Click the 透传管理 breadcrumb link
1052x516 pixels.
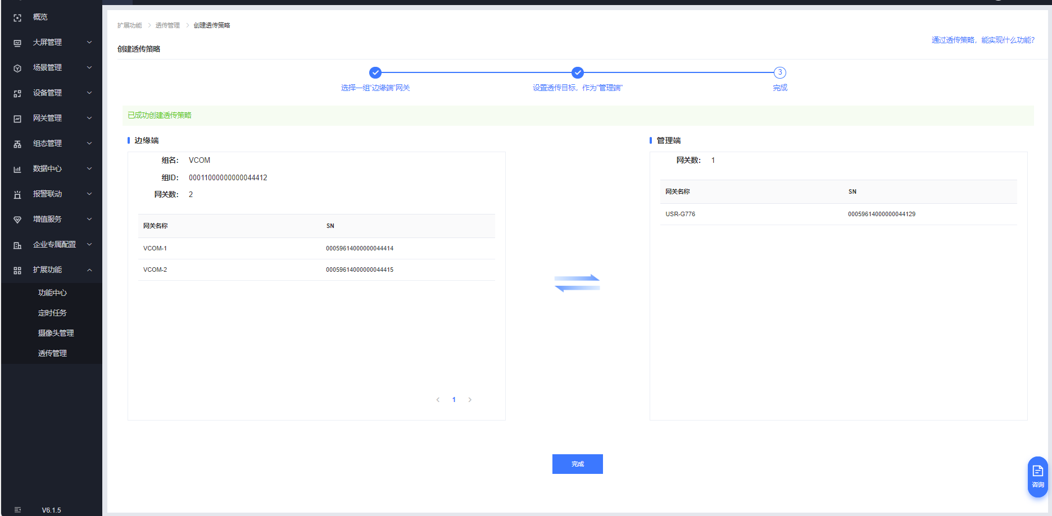167,25
